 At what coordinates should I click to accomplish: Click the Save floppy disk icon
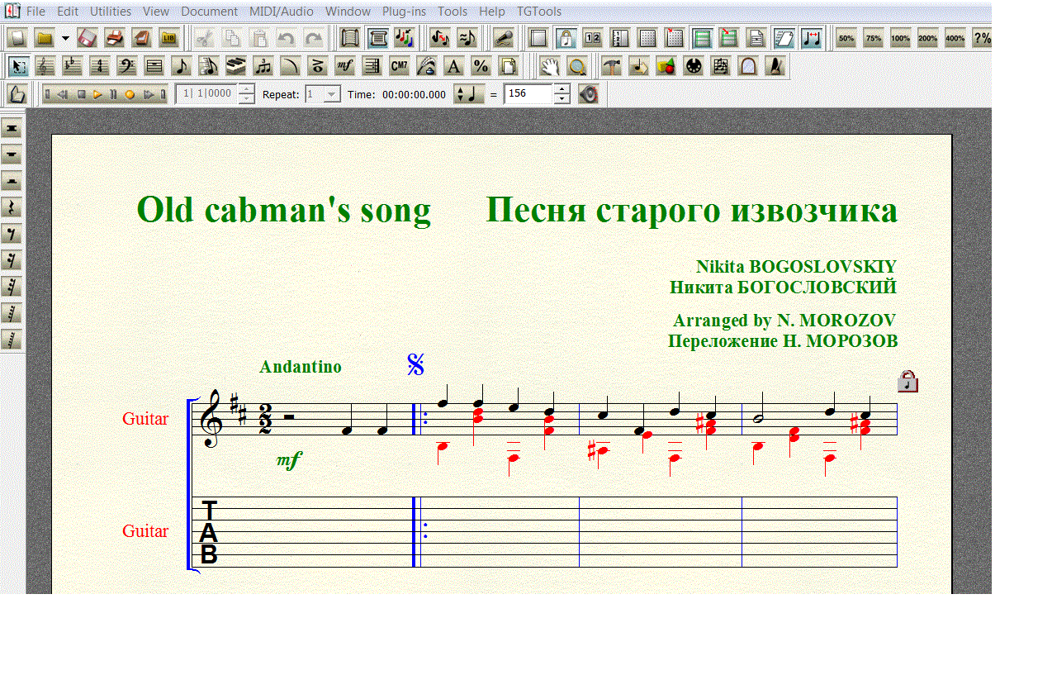coord(88,38)
